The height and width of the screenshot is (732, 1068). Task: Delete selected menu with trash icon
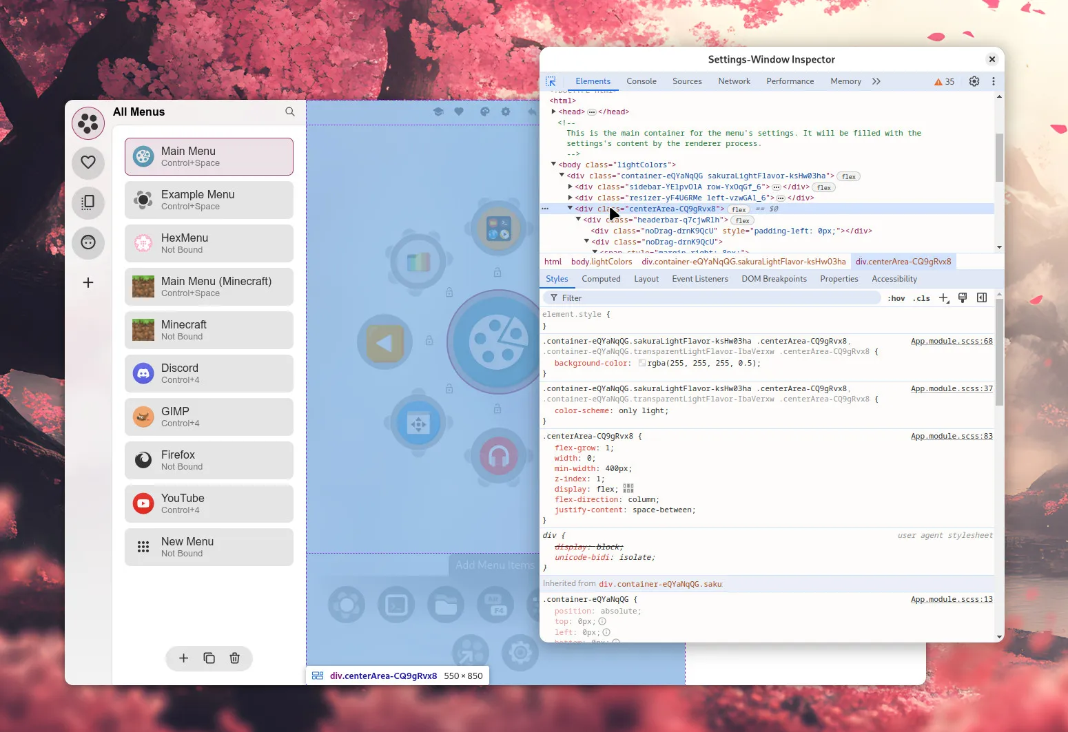pyautogui.click(x=234, y=658)
